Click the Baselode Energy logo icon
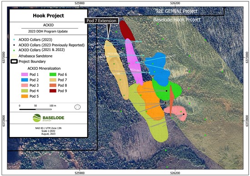 37,118
